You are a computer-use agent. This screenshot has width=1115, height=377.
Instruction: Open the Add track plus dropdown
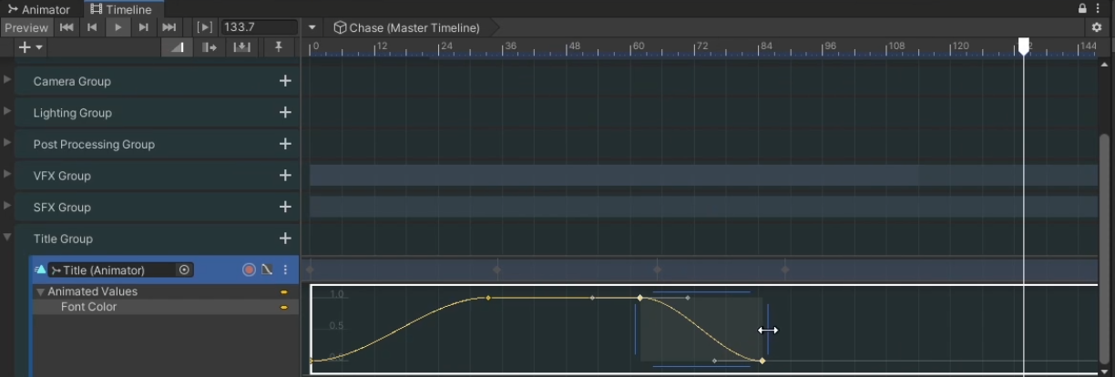coord(31,47)
